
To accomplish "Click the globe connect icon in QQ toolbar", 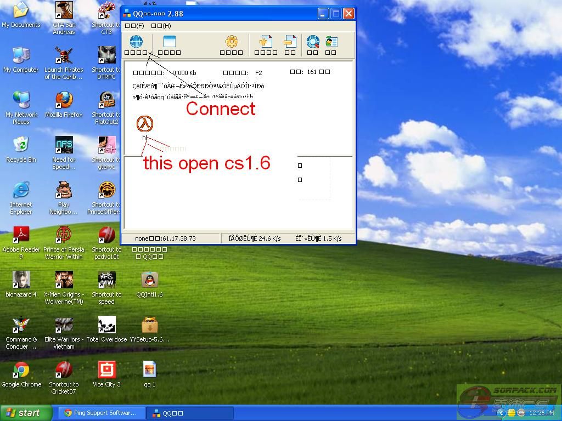I will [136, 42].
